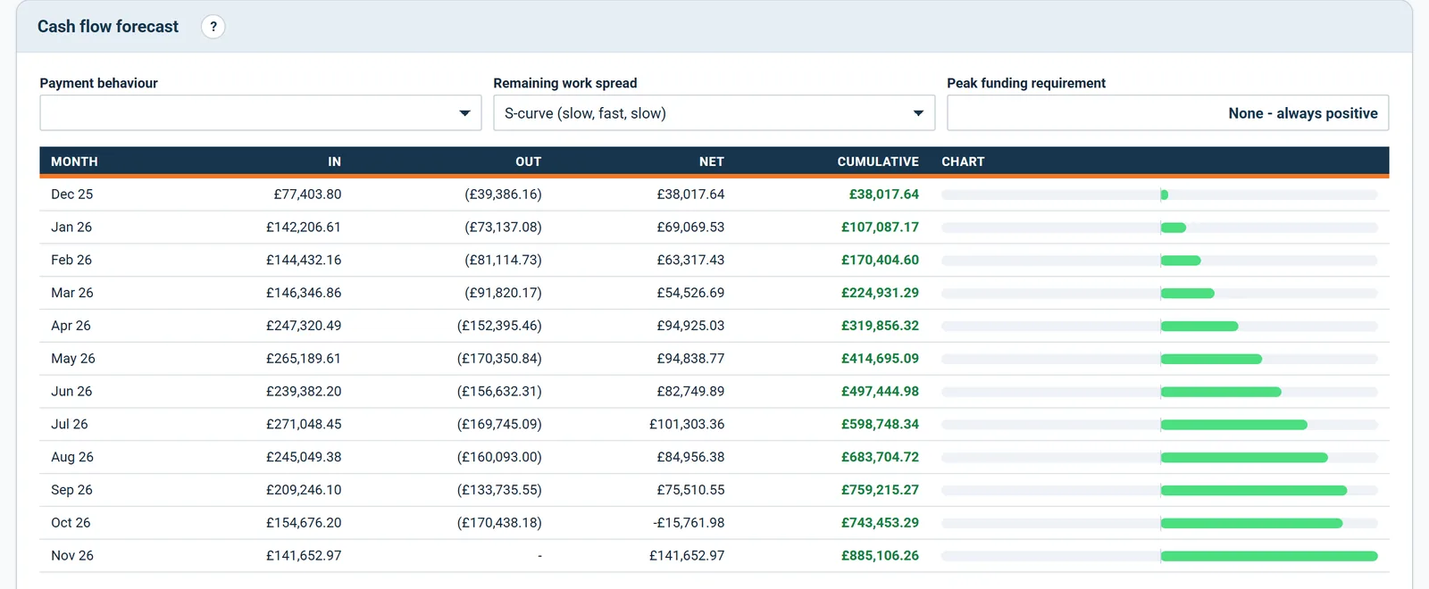Image resolution: width=1429 pixels, height=589 pixels.
Task: Click the £414,695.09 cumulative value
Action: [x=880, y=359]
